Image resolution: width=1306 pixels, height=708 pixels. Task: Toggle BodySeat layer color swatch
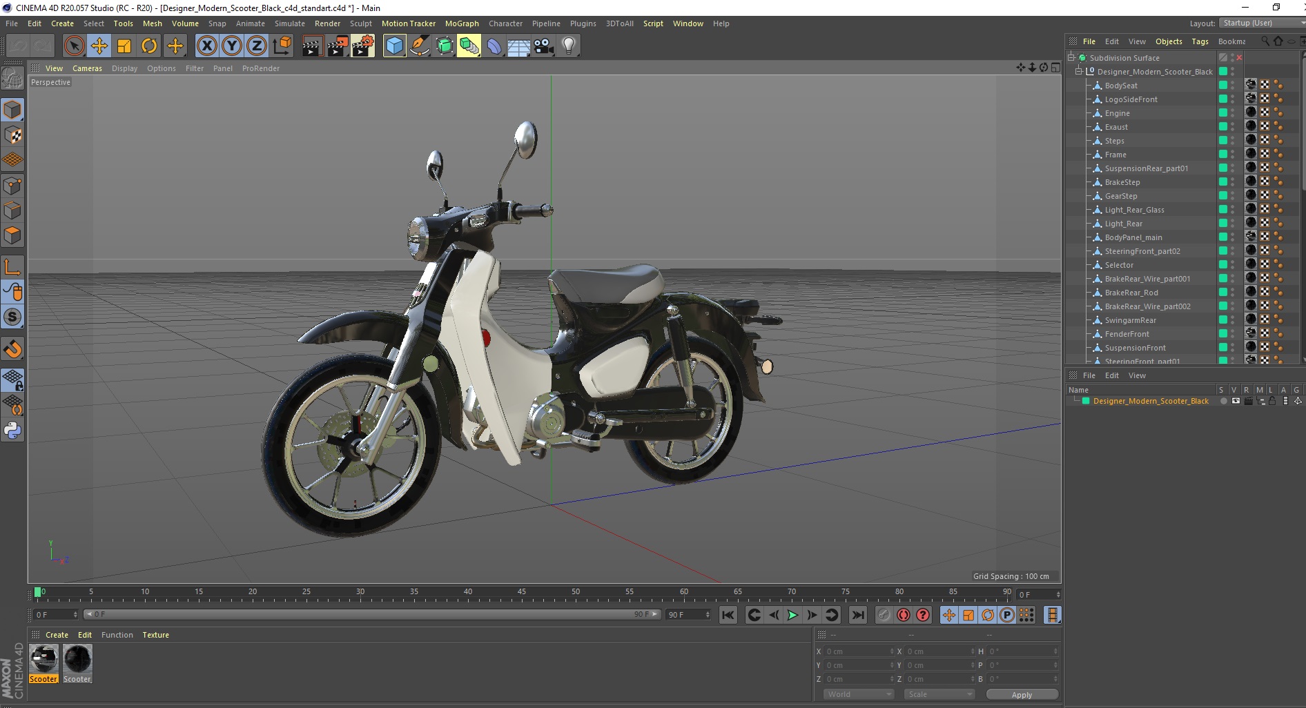click(1223, 85)
